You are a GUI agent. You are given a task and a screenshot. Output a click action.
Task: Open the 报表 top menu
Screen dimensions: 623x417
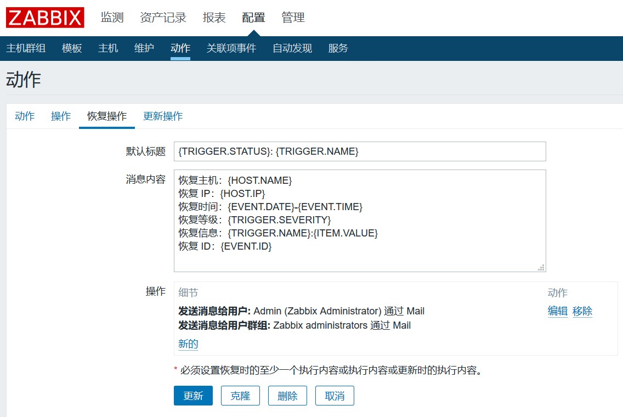coord(214,18)
